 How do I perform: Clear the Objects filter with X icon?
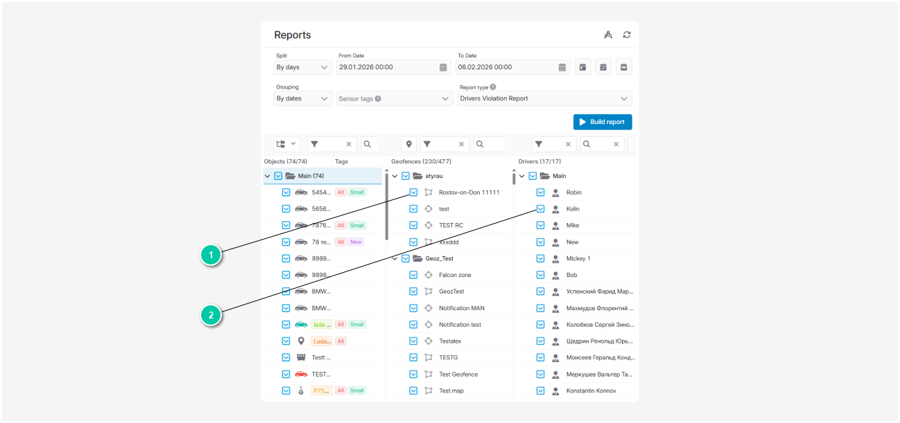(349, 144)
